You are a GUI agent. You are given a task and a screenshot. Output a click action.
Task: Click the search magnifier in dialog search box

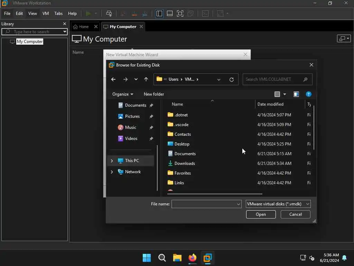click(x=305, y=79)
